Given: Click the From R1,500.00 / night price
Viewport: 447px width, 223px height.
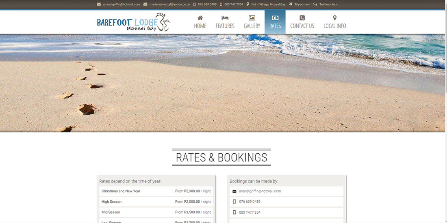Looking at the screenshot, I should (193, 212).
